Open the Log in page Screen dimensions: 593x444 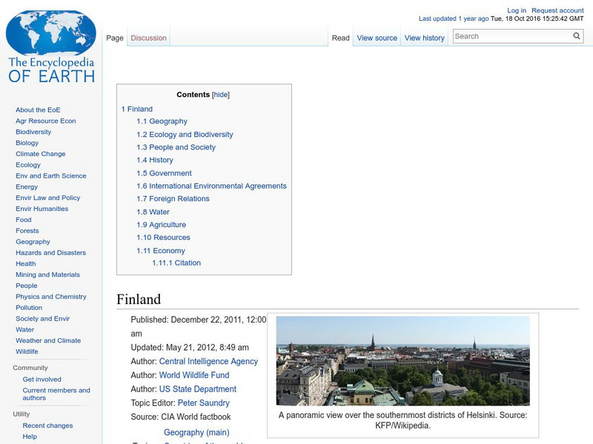click(x=515, y=10)
